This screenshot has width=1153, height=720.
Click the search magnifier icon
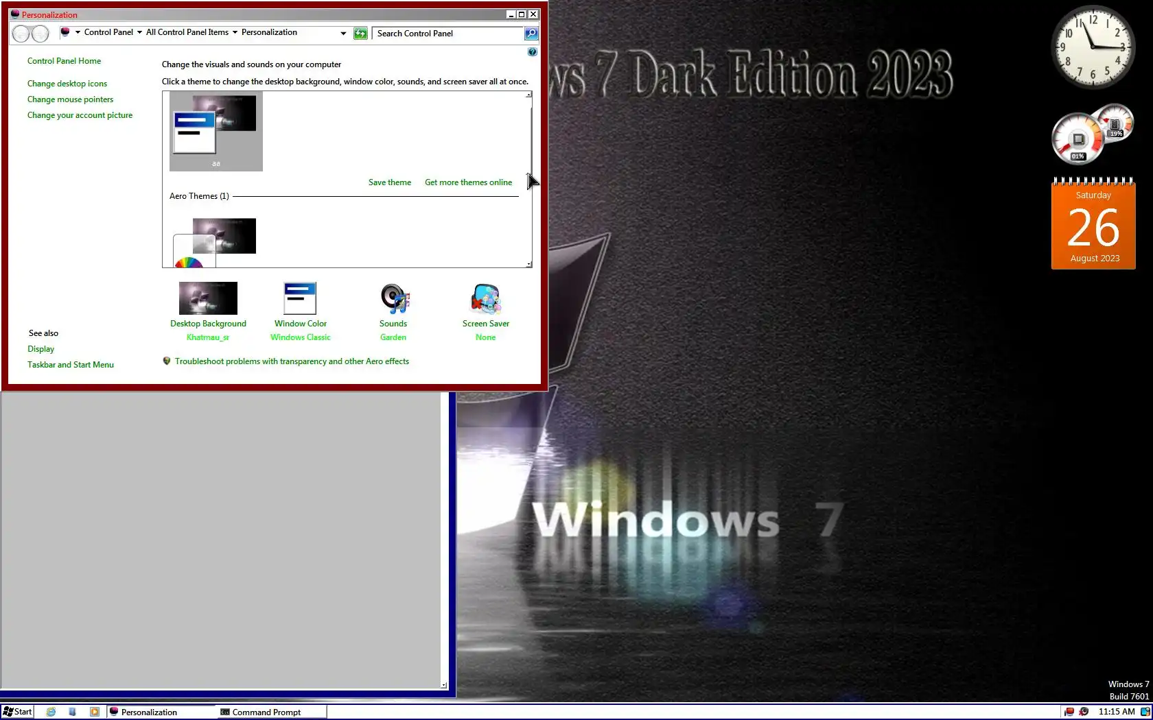tap(531, 33)
